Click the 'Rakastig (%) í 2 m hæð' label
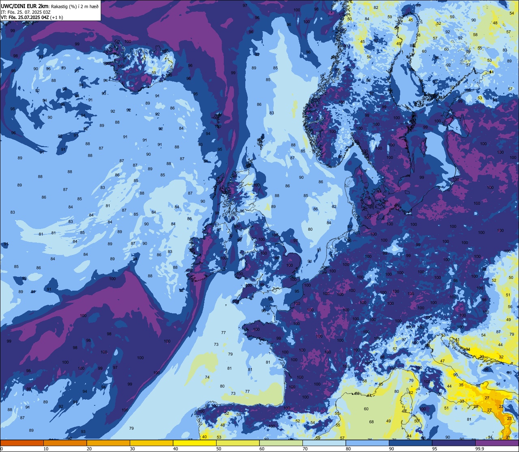The width and height of the screenshot is (519, 452). [75, 6]
